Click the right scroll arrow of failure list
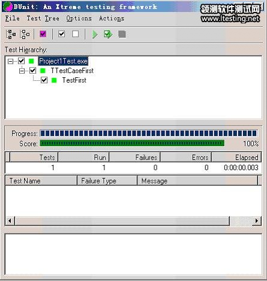The width and height of the screenshot is (267, 281). click(257, 220)
